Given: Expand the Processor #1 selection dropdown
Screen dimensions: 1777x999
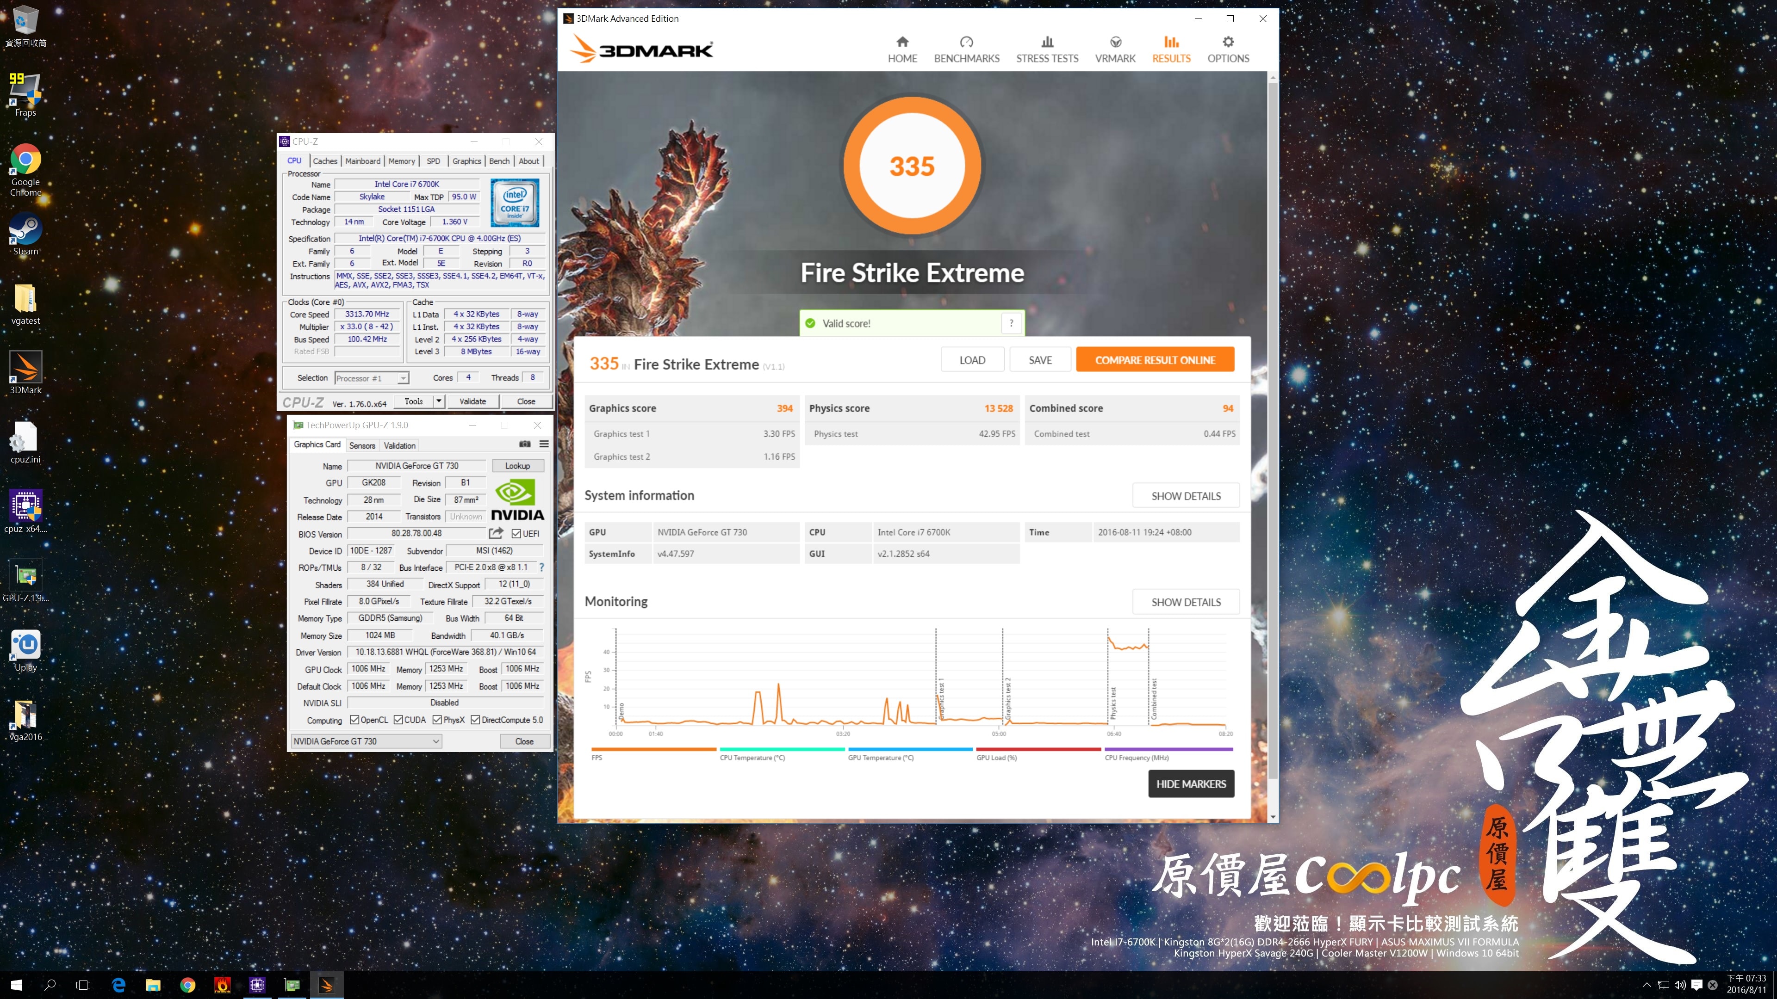Looking at the screenshot, I should click(403, 378).
